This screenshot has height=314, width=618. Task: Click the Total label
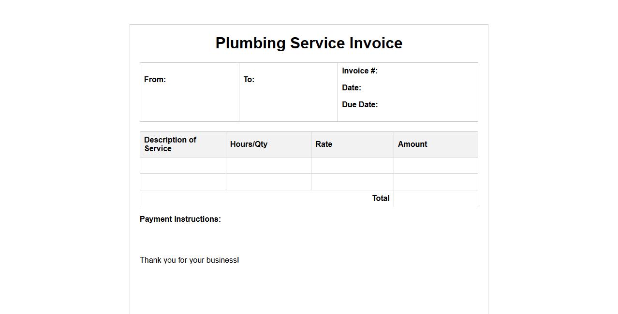381,199
